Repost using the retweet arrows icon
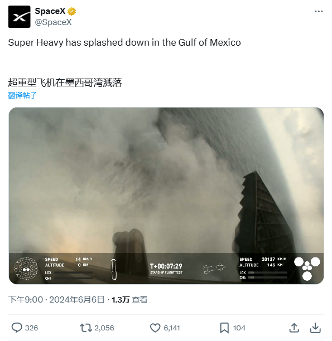 click(x=86, y=328)
